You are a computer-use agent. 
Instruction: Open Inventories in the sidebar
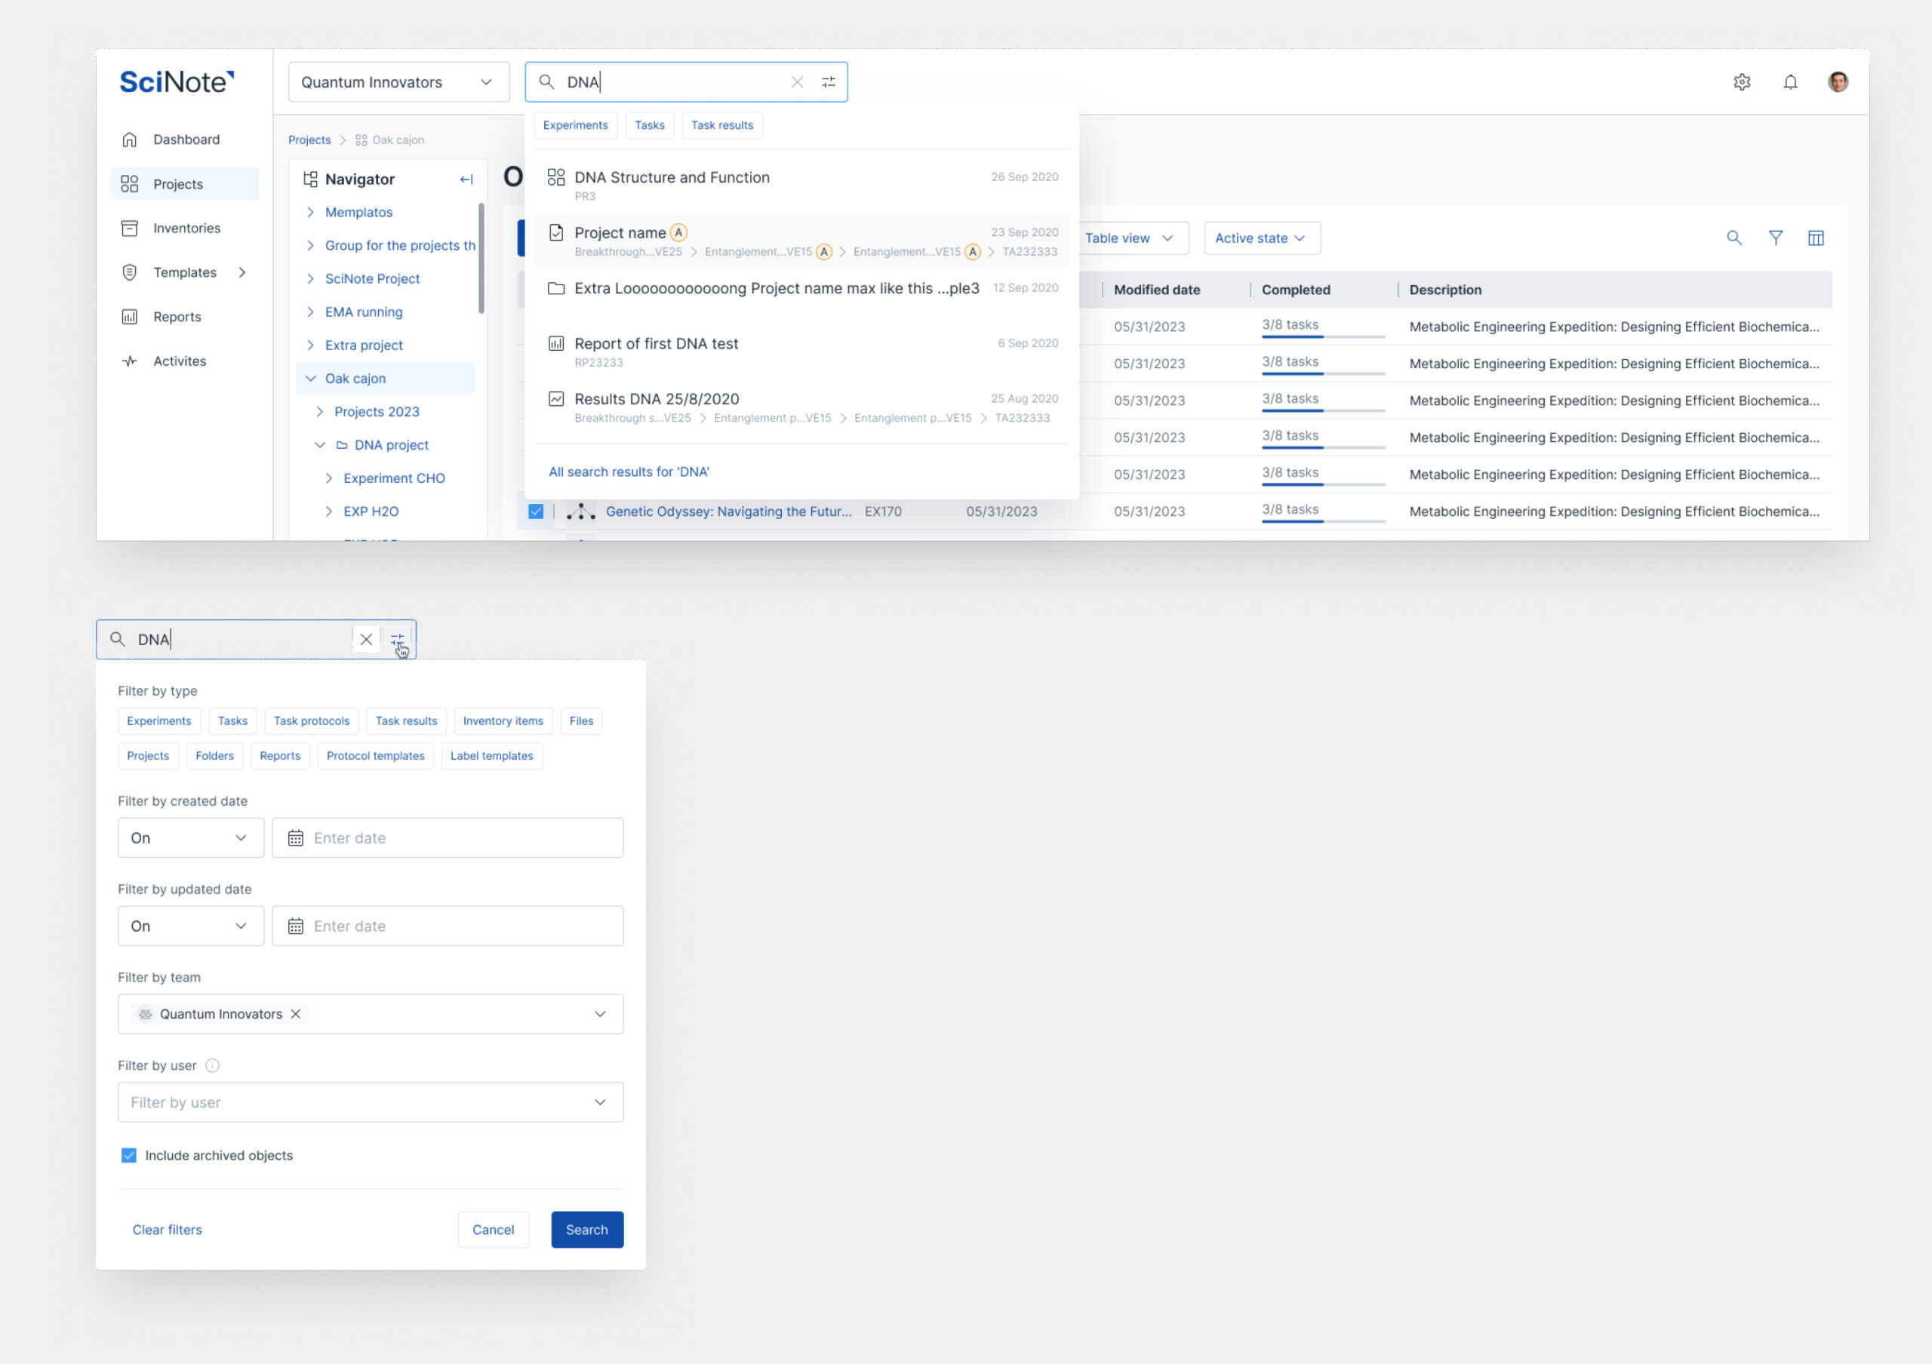coord(186,228)
